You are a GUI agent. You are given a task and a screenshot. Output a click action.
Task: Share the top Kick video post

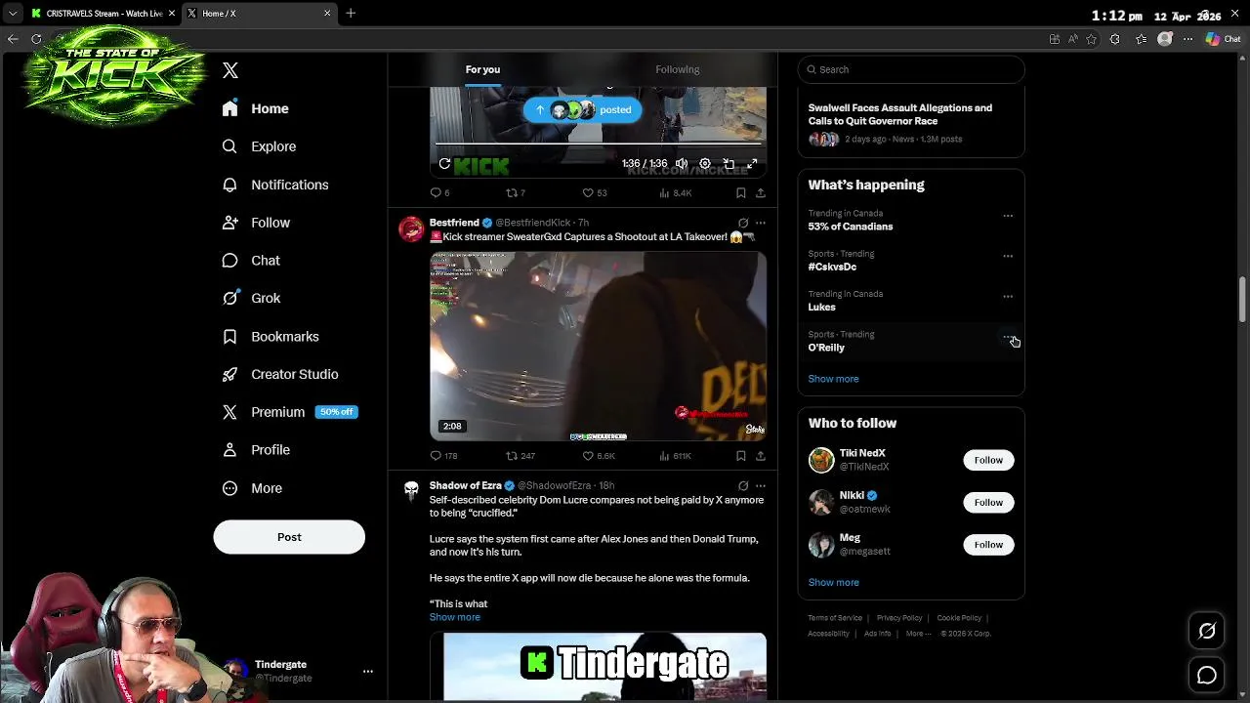pos(760,193)
